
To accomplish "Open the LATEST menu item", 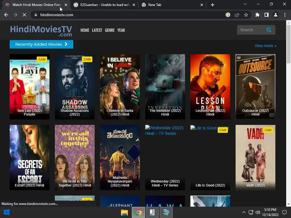I will coord(97,30).
